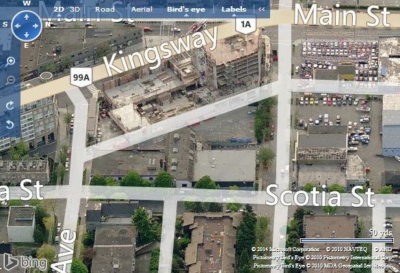Image resolution: width=400 pixels, height=273 pixels.
Task: Click the 50 yds scale bar
Action: (x=347, y=240)
